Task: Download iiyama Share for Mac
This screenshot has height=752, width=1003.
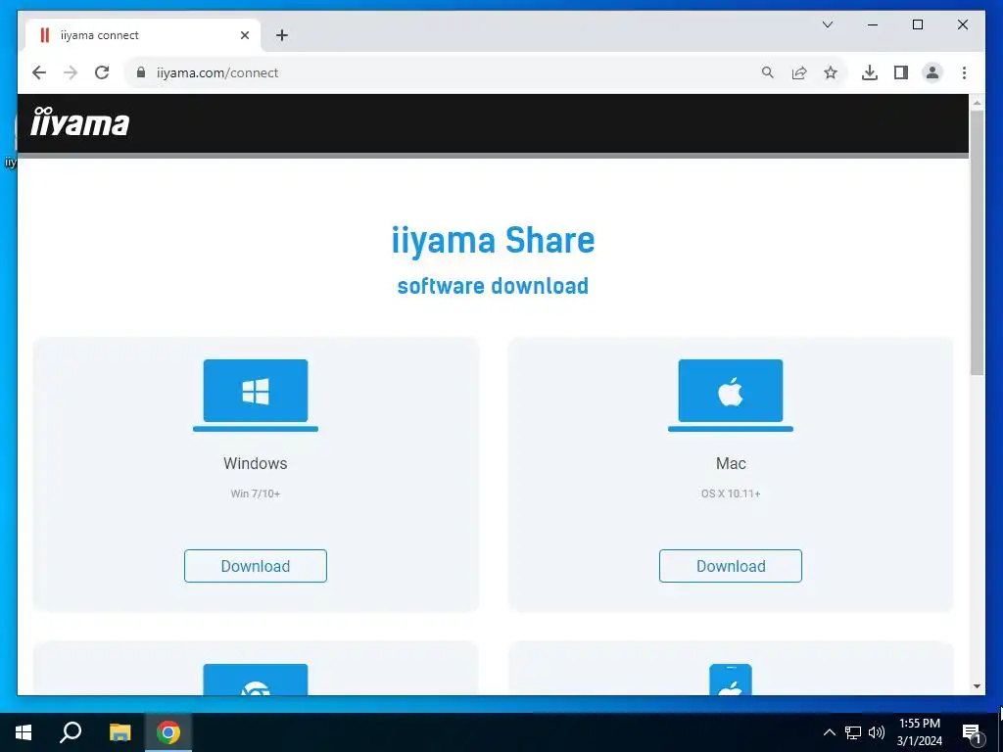Action: pyautogui.click(x=731, y=566)
